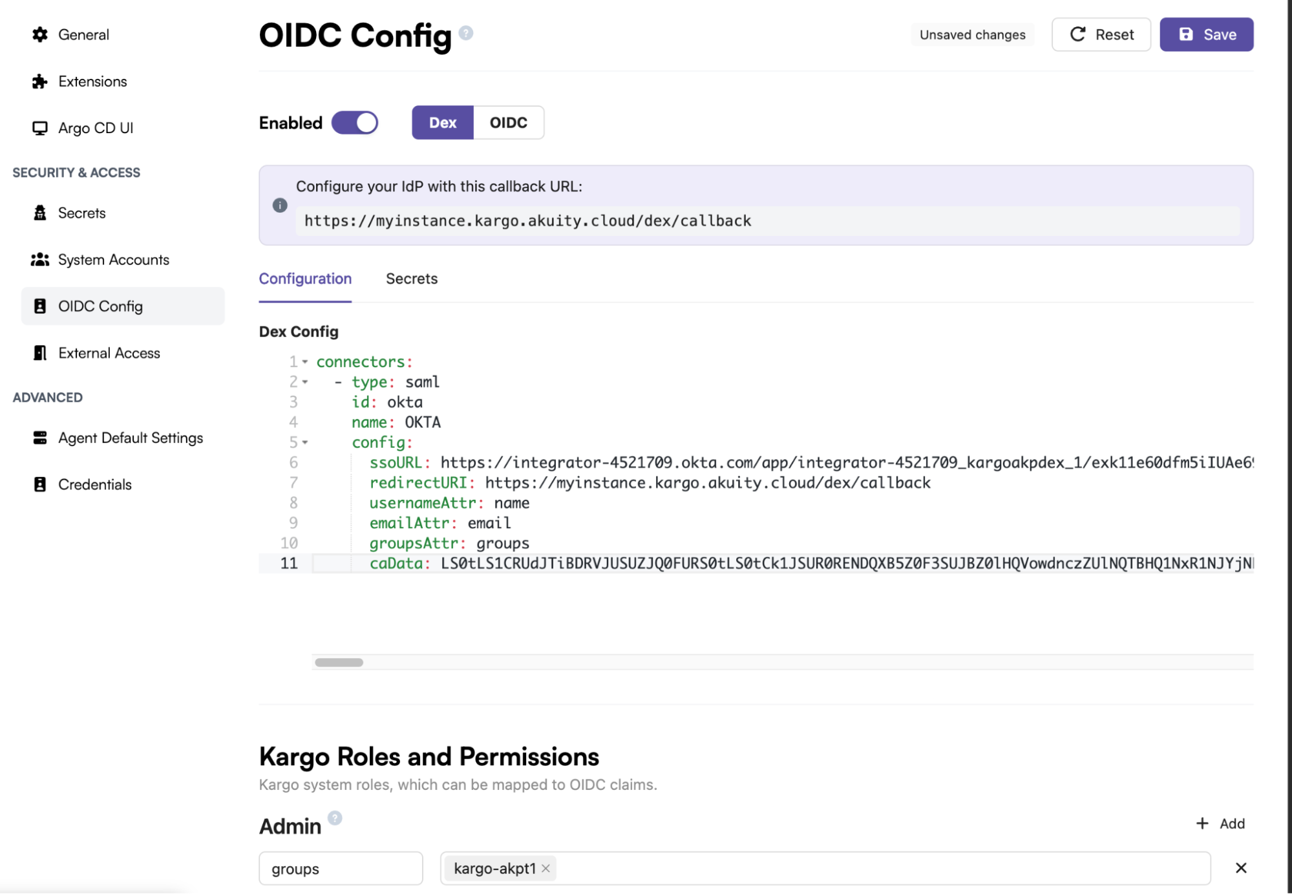The height and width of the screenshot is (894, 1292).
Task: Click the groups claim input field
Action: pyautogui.click(x=341, y=868)
